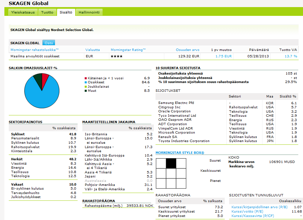This screenshot has height=220, width=303.
Task: Open Kurssi/kirjanpidollinen arvo (P/B) link
Action: pyautogui.click(x=259, y=207)
